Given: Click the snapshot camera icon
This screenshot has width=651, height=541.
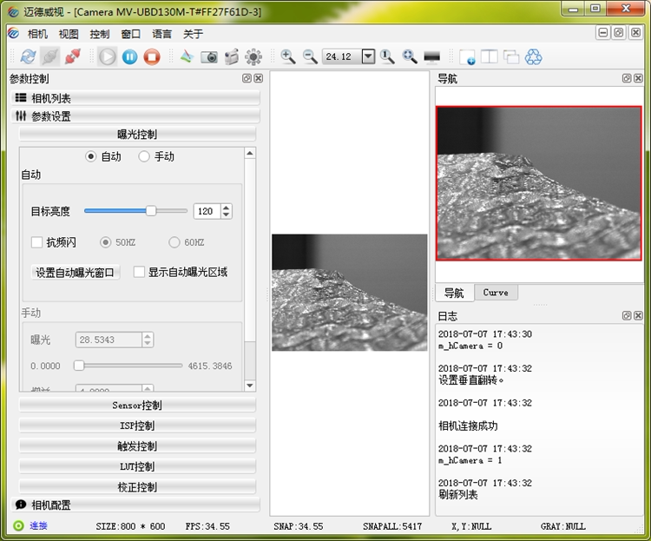Looking at the screenshot, I should point(209,57).
